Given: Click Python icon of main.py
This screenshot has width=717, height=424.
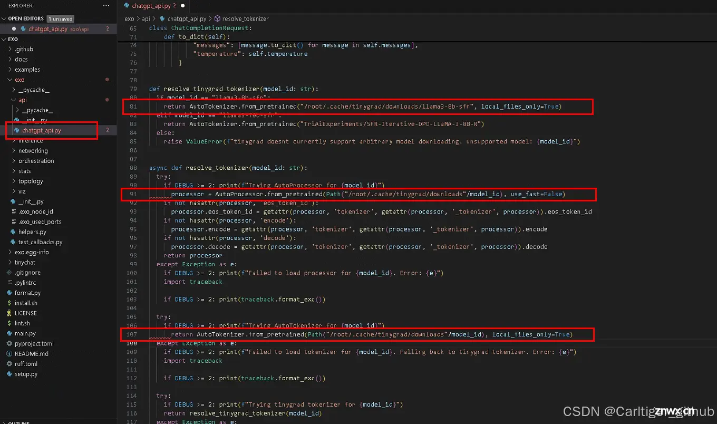Looking at the screenshot, I should coord(9,333).
